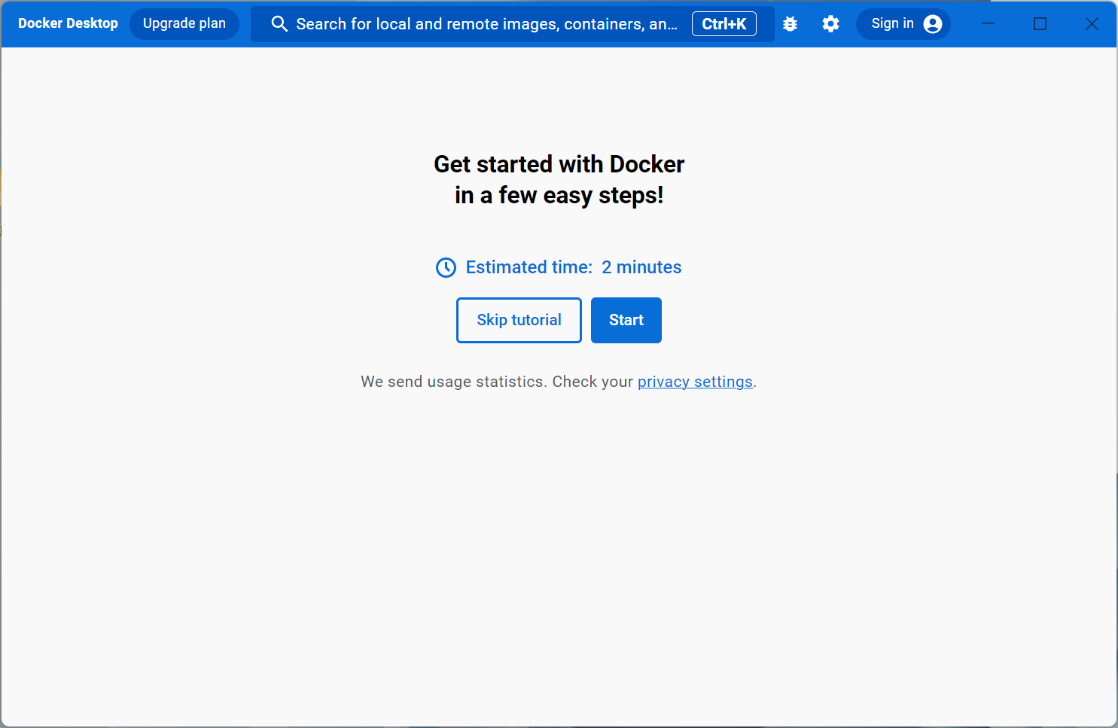Maximize the Docker Desktop window
Viewport: 1118px width, 728px height.
click(x=1040, y=24)
